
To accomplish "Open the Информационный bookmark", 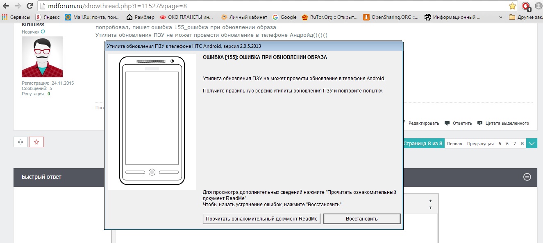I will point(453,17).
